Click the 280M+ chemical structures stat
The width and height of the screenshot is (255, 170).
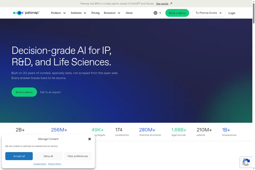(x=150, y=132)
